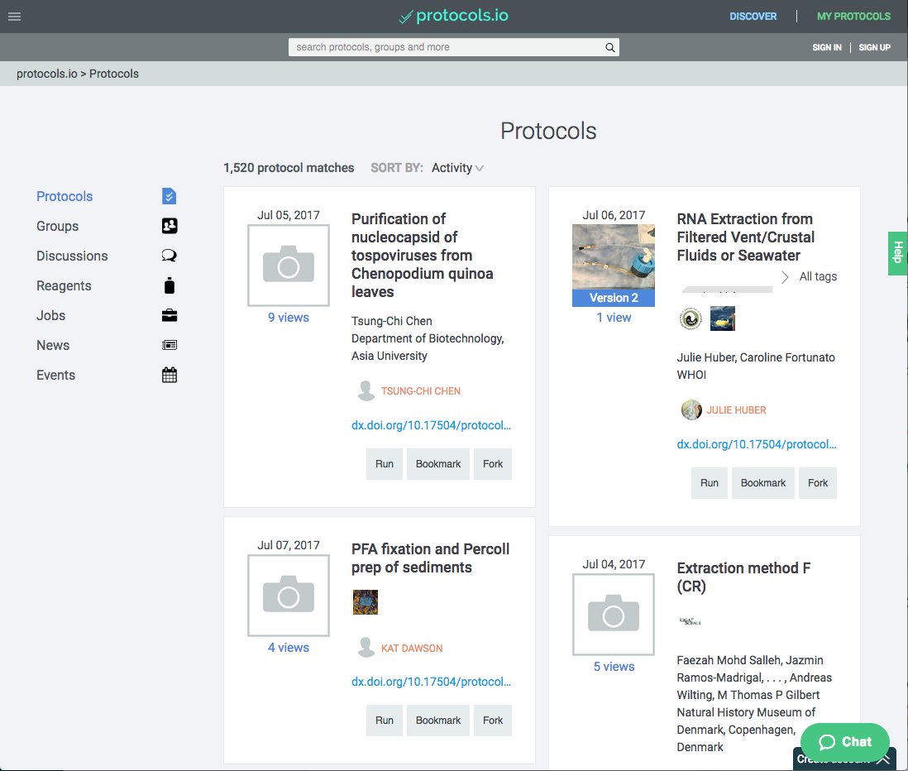Run the PFA fixation protocol
Viewport: 908px width, 771px height.
click(384, 721)
